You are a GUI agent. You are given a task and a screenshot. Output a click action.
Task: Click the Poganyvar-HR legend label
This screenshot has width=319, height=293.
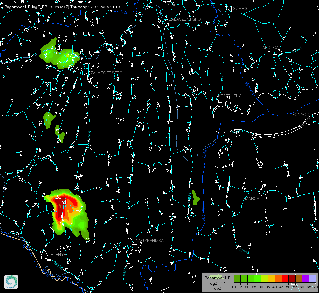click(217, 278)
